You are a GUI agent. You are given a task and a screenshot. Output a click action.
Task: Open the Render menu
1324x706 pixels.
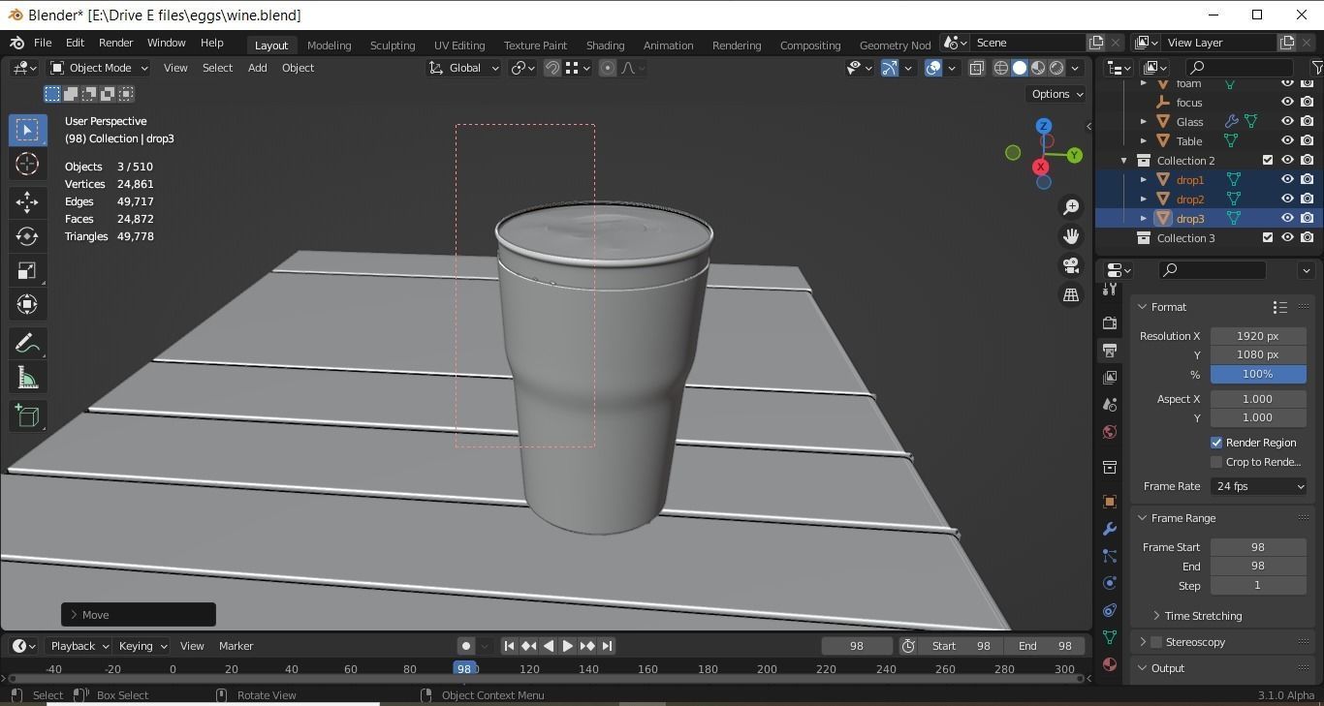(x=115, y=43)
